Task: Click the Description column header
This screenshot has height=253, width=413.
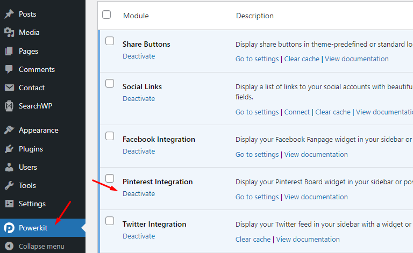Action: 255,16
